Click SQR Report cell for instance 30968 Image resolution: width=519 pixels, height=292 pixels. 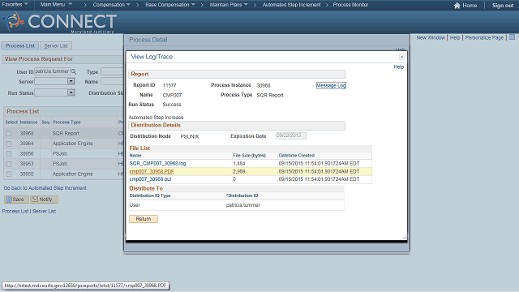[x=66, y=133]
